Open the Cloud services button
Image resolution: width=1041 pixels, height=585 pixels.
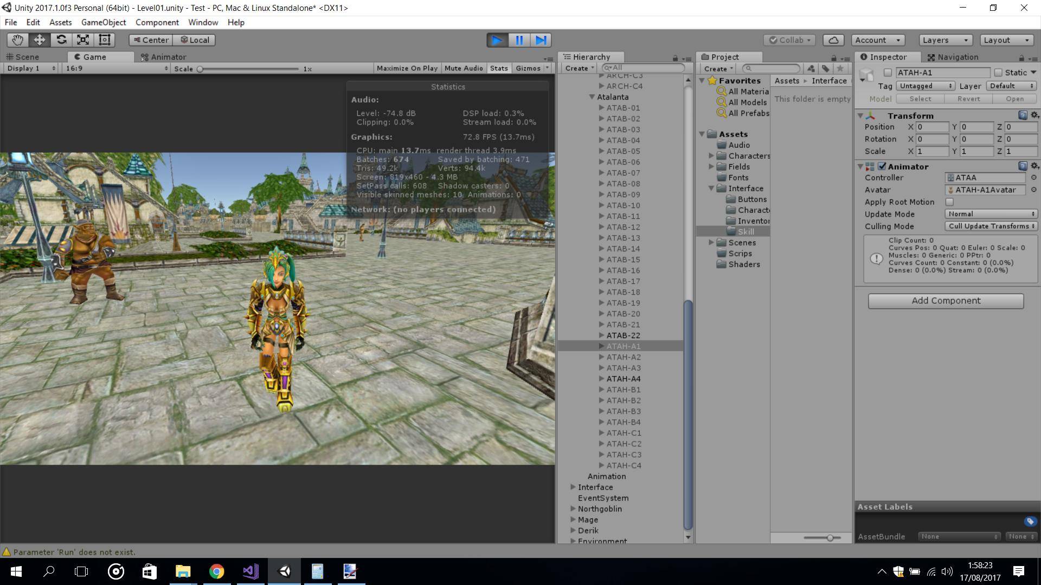pos(833,40)
